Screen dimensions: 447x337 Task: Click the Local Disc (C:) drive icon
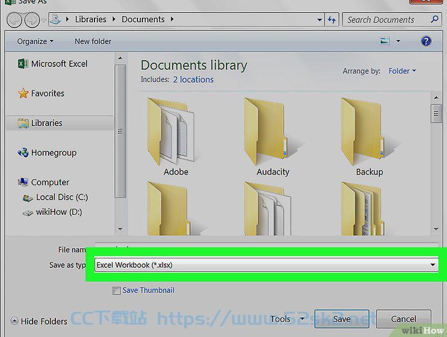[x=28, y=198]
